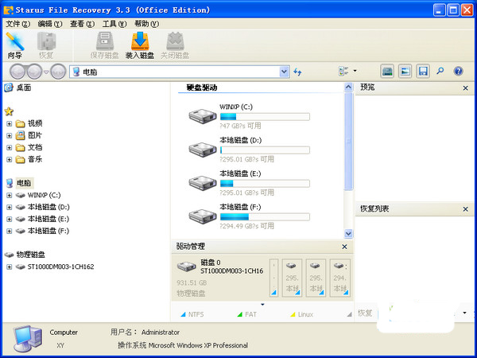This screenshot has height=358, width=477.
Task: Expand the 视频 folder node
Action: (9, 123)
